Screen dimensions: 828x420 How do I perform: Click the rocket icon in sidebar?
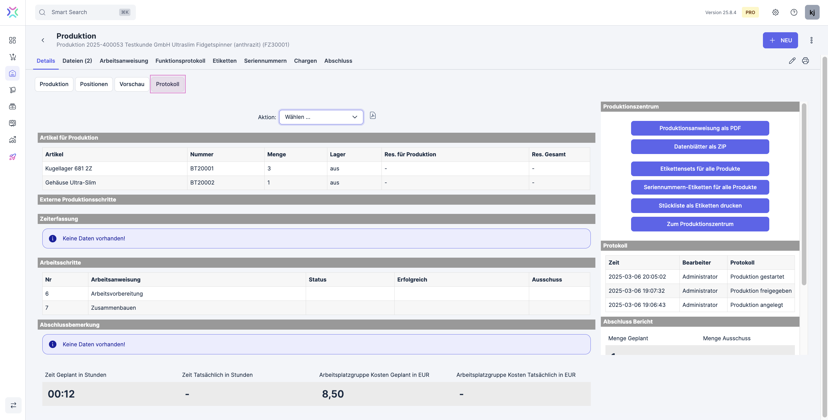(x=13, y=157)
